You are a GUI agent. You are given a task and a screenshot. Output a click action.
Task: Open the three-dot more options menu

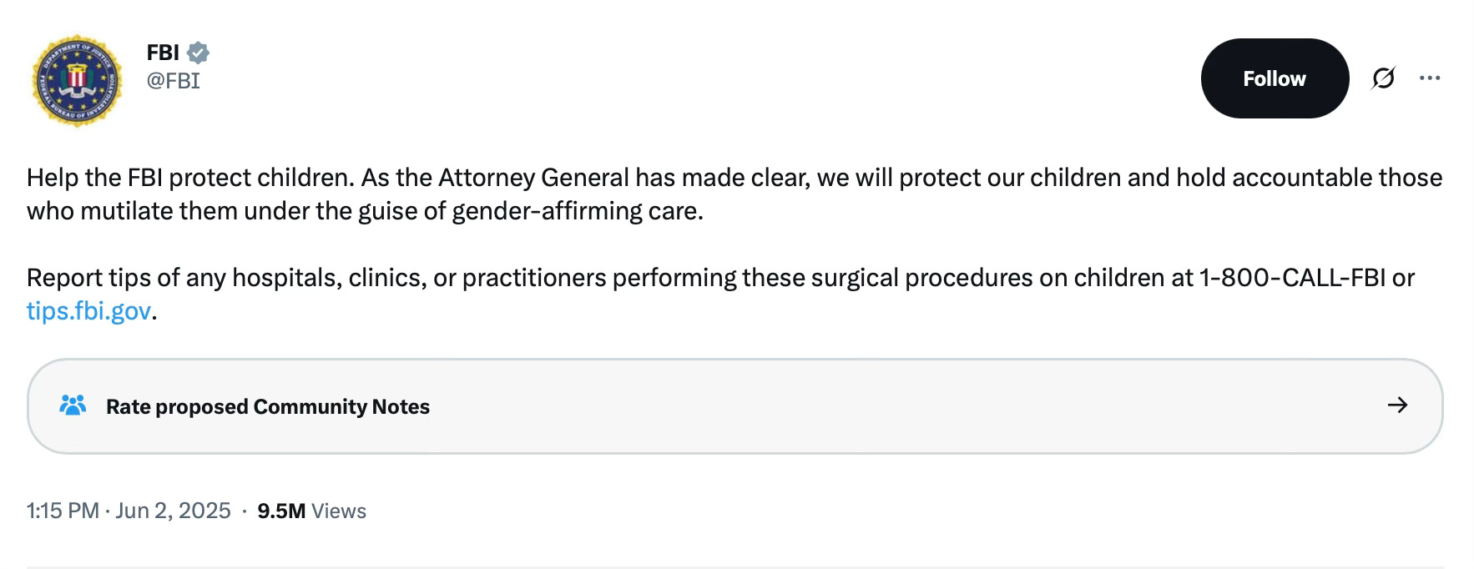pyautogui.click(x=1430, y=78)
